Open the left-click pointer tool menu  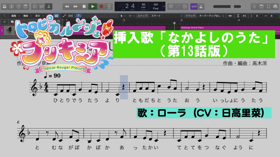(x=123, y=16)
